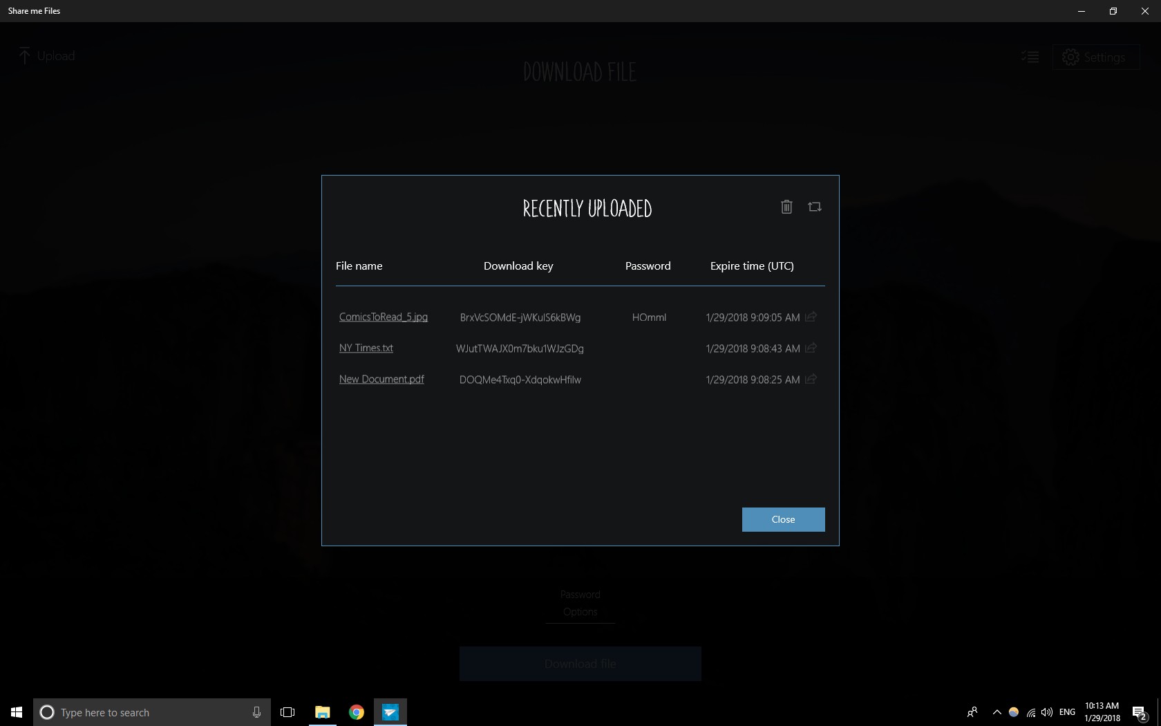
Task: Click the refresh icon in Recently Uploaded
Action: coord(815,207)
